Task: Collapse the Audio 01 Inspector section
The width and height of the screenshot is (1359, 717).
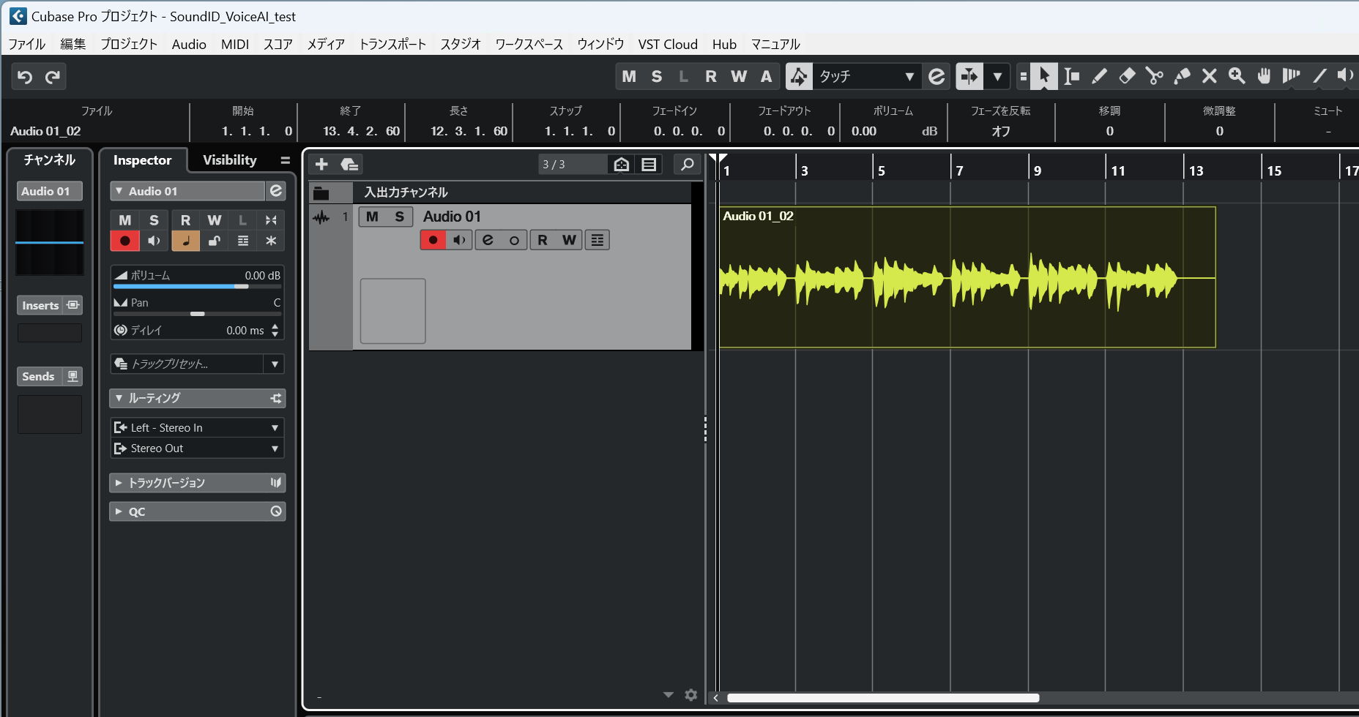Action: coord(119,191)
